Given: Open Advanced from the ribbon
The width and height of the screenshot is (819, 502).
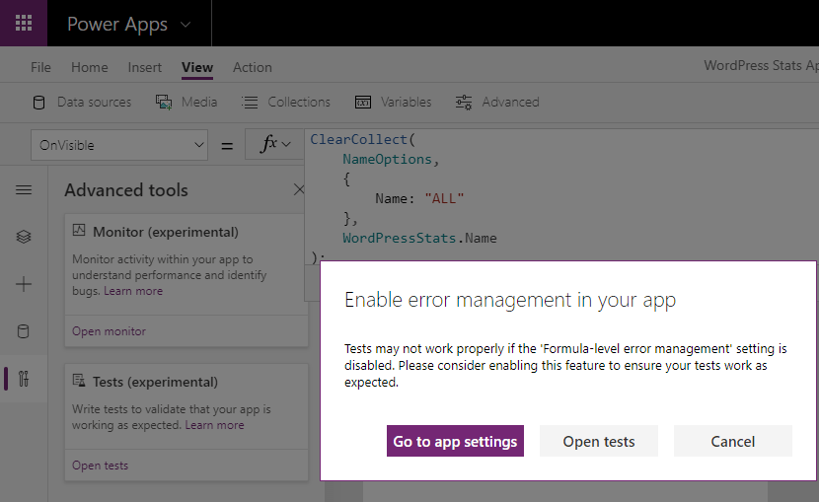Looking at the screenshot, I should [x=510, y=102].
